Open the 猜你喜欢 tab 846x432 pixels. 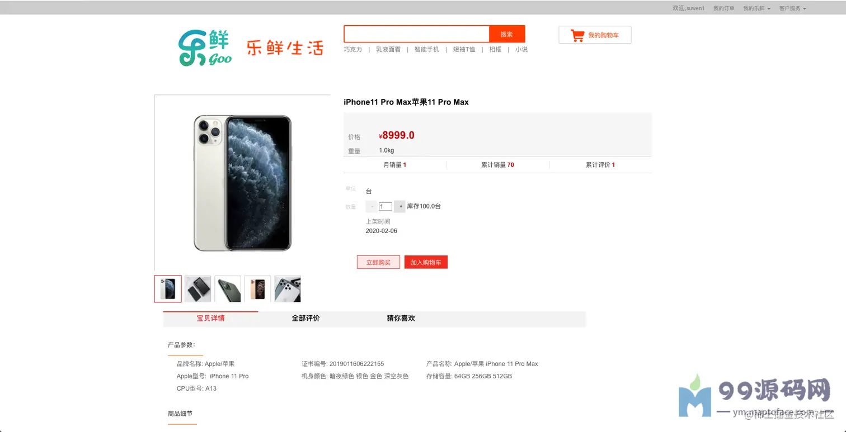click(x=401, y=319)
